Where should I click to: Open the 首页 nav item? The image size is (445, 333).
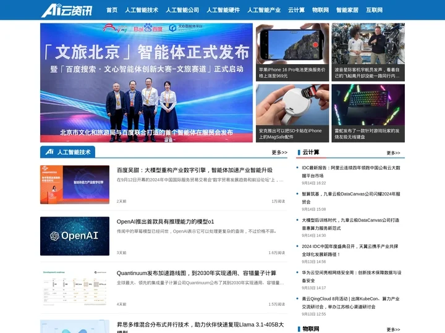112,10
